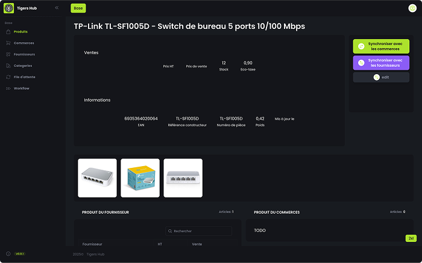Click the Mis à jour le label

pos(285,119)
